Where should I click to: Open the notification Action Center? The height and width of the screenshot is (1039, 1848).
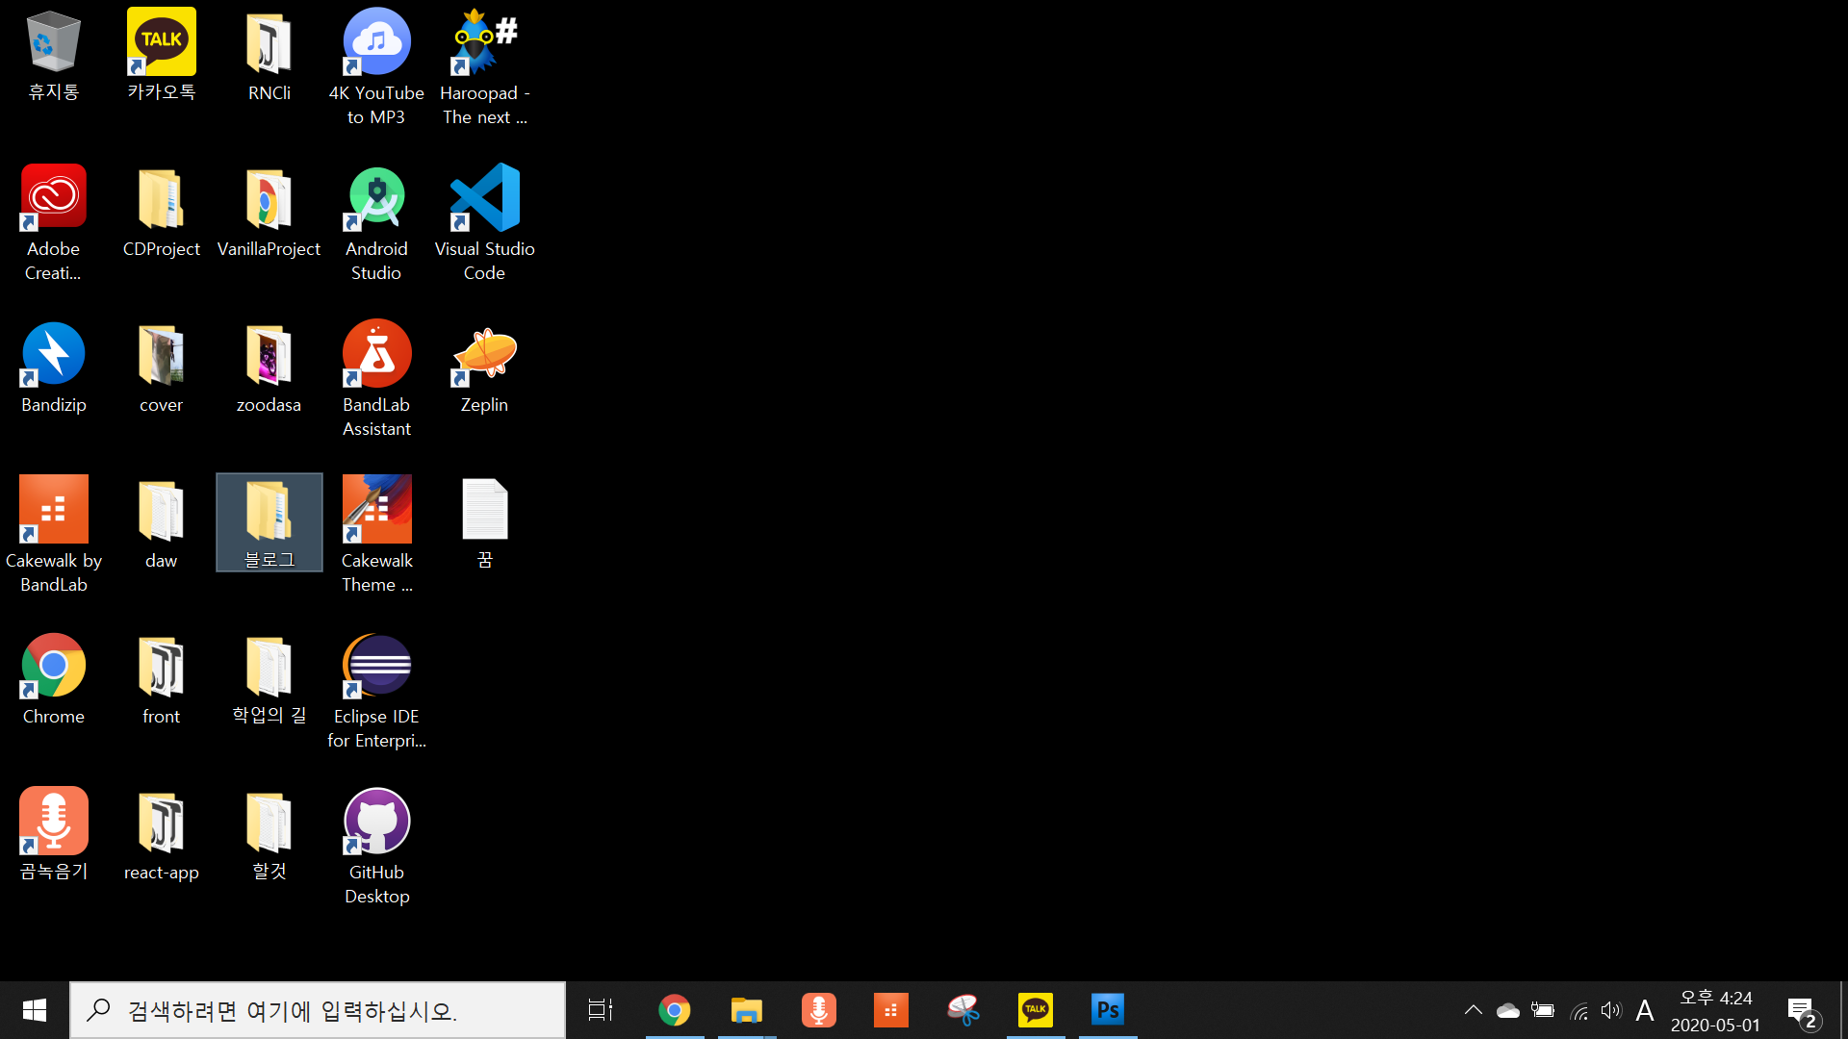tap(1801, 1010)
